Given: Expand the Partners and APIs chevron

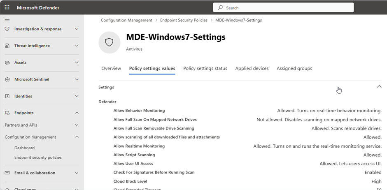Looking at the screenshot, I should coord(77,125).
